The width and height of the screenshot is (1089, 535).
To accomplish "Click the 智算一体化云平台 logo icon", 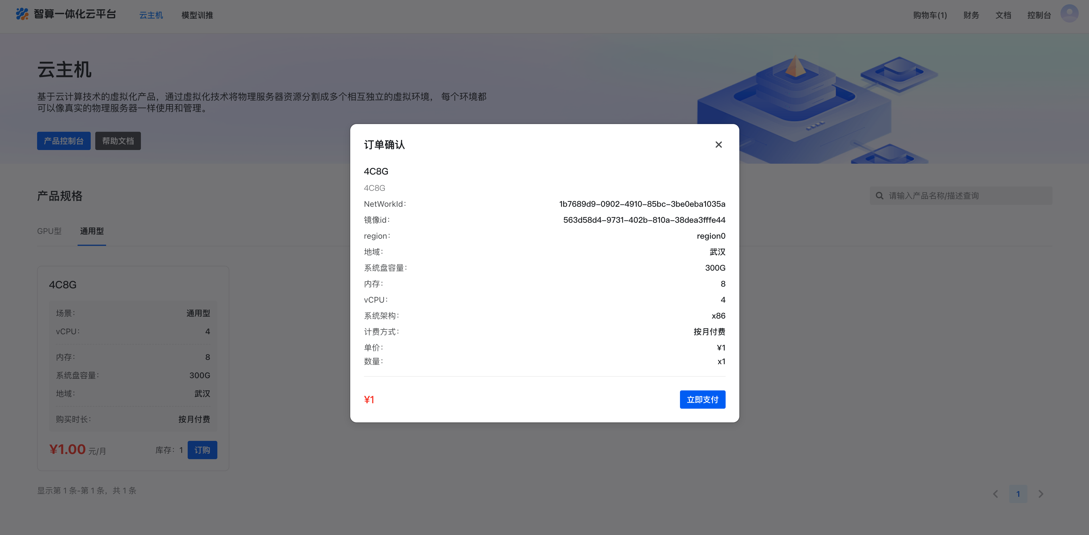I will coord(22,14).
